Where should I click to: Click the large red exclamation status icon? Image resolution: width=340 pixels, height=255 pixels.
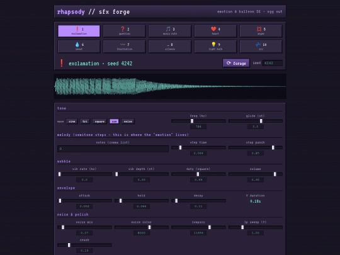point(62,63)
